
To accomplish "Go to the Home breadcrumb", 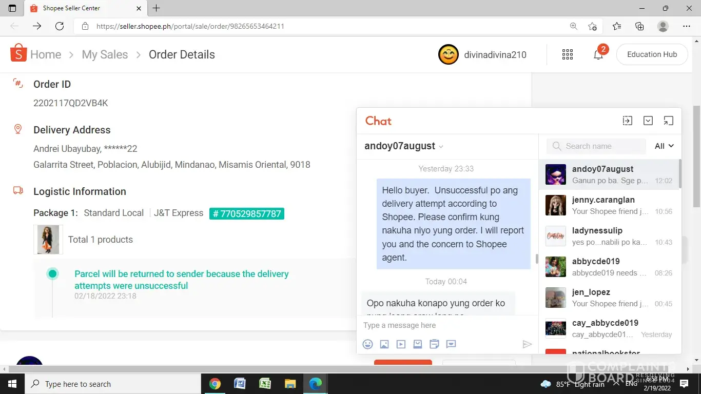I will [45, 55].
